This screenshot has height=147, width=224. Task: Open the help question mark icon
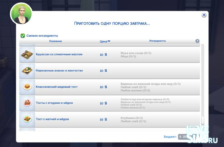(x=197, y=41)
